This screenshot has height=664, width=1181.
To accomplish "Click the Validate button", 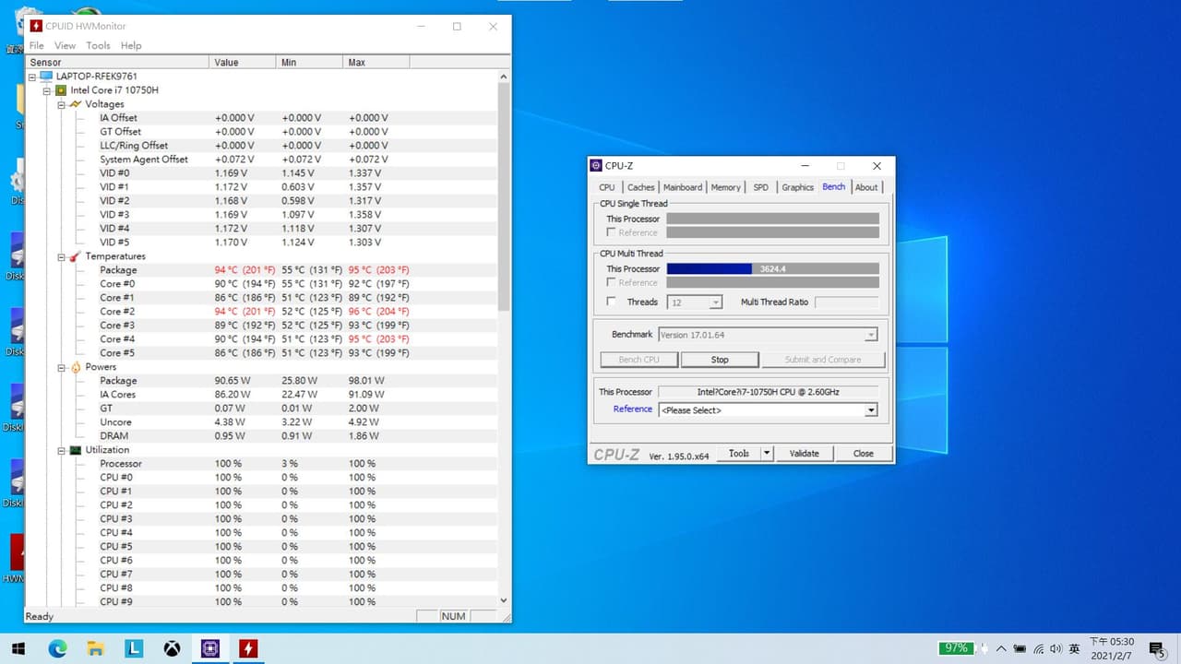I will pos(805,454).
